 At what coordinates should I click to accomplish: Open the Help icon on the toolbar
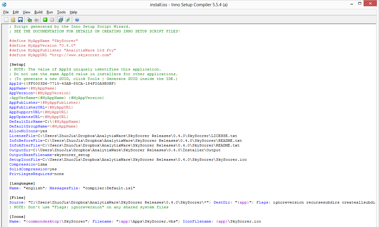click(x=77, y=20)
